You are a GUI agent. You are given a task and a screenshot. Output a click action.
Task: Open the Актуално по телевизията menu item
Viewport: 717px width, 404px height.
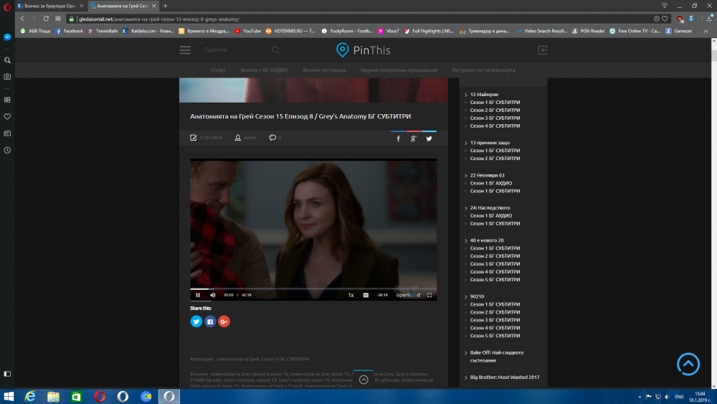483,70
